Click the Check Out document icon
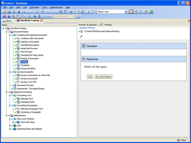 (88, 12)
